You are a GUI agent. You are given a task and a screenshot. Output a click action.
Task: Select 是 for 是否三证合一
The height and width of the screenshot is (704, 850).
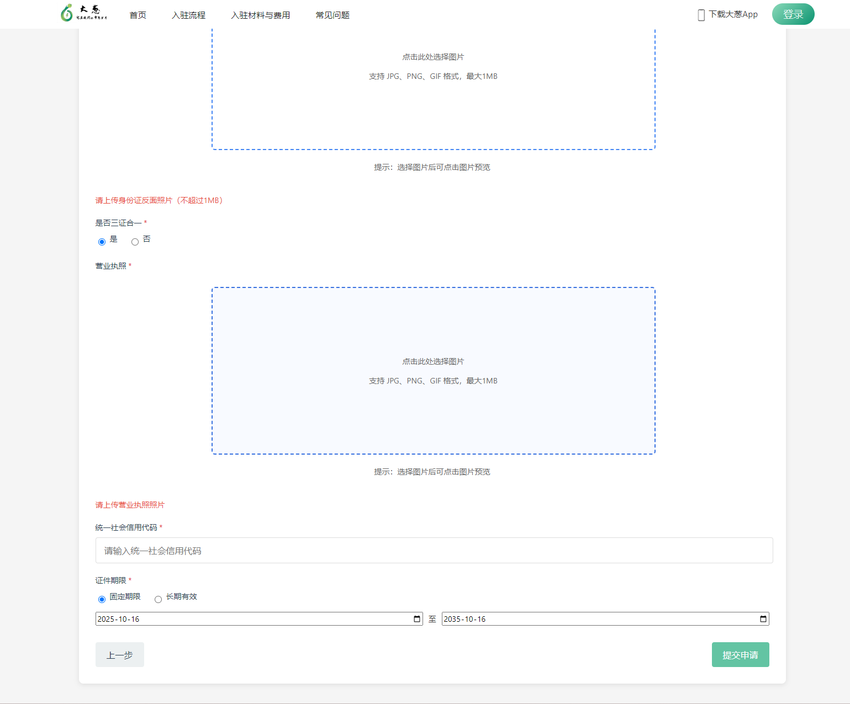point(102,242)
